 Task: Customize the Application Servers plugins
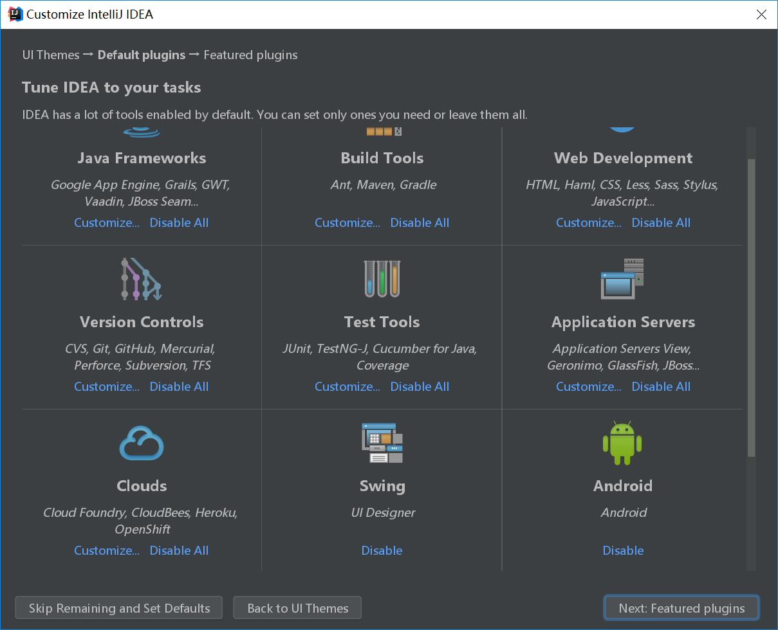tap(589, 386)
